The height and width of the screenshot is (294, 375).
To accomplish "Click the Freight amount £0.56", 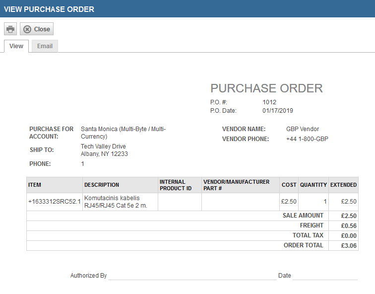I will (349, 225).
